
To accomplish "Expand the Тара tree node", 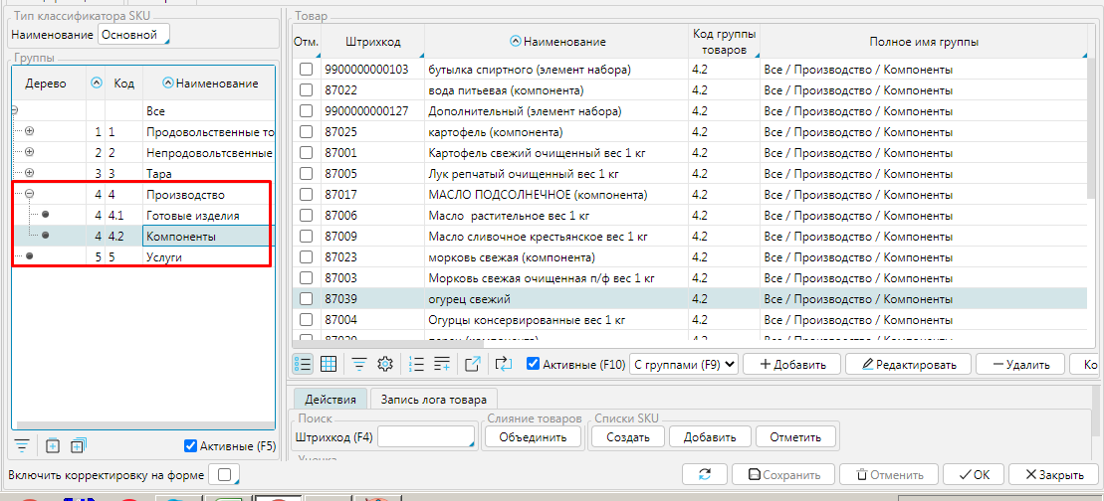I will [x=29, y=173].
